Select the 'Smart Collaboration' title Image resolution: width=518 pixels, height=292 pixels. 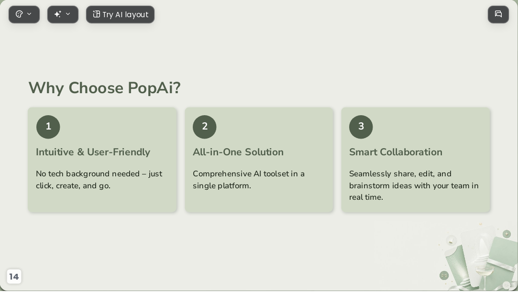[x=396, y=152]
